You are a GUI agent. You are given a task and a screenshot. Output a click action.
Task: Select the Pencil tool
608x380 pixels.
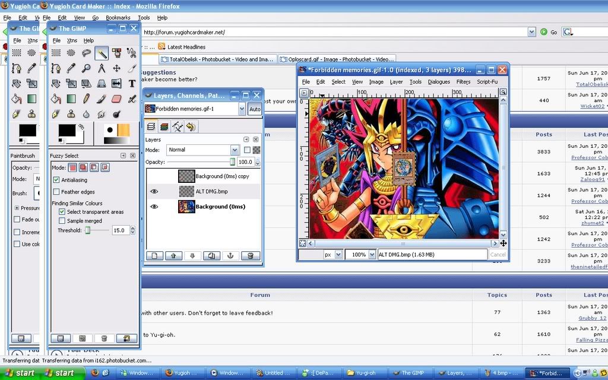pos(86,99)
